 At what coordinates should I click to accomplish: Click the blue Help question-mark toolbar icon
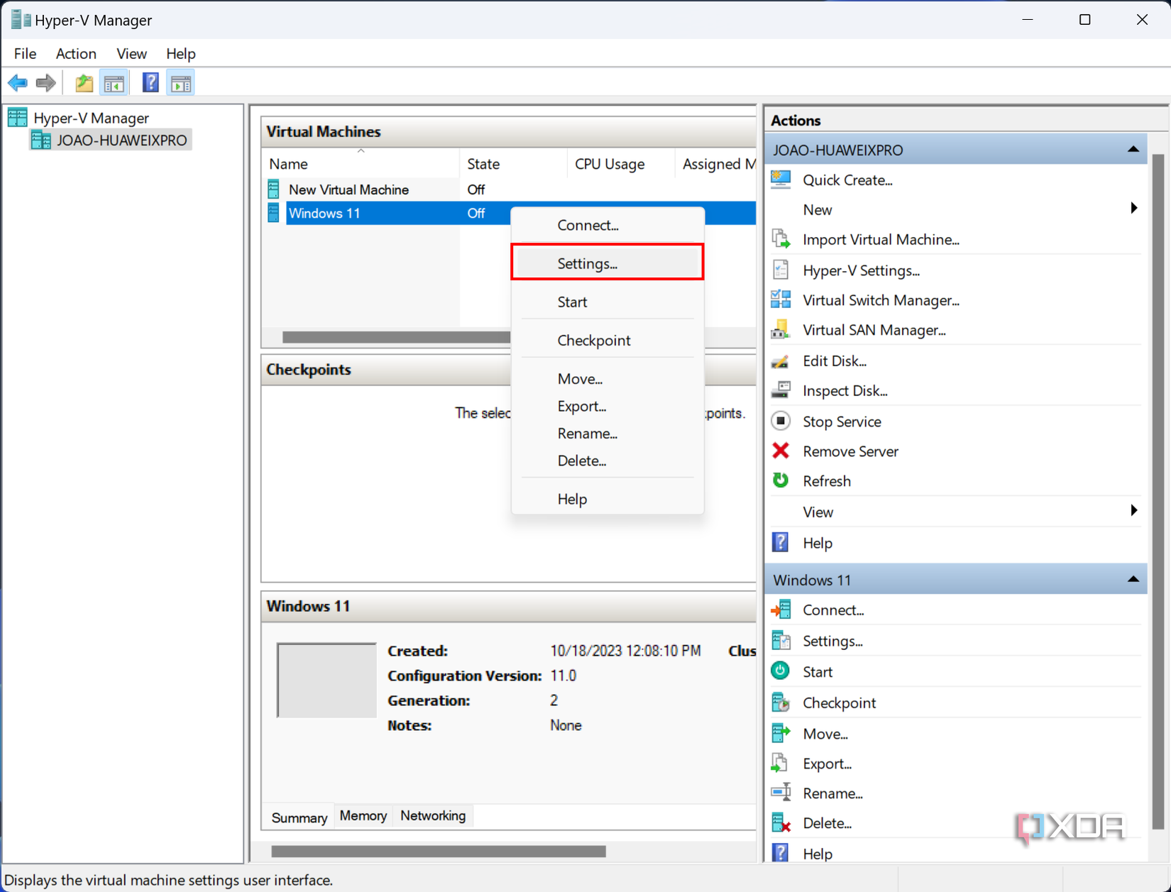coord(150,83)
